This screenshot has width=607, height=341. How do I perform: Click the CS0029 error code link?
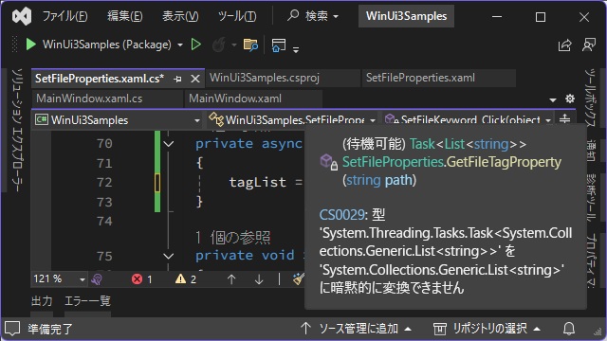tap(341, 215)
